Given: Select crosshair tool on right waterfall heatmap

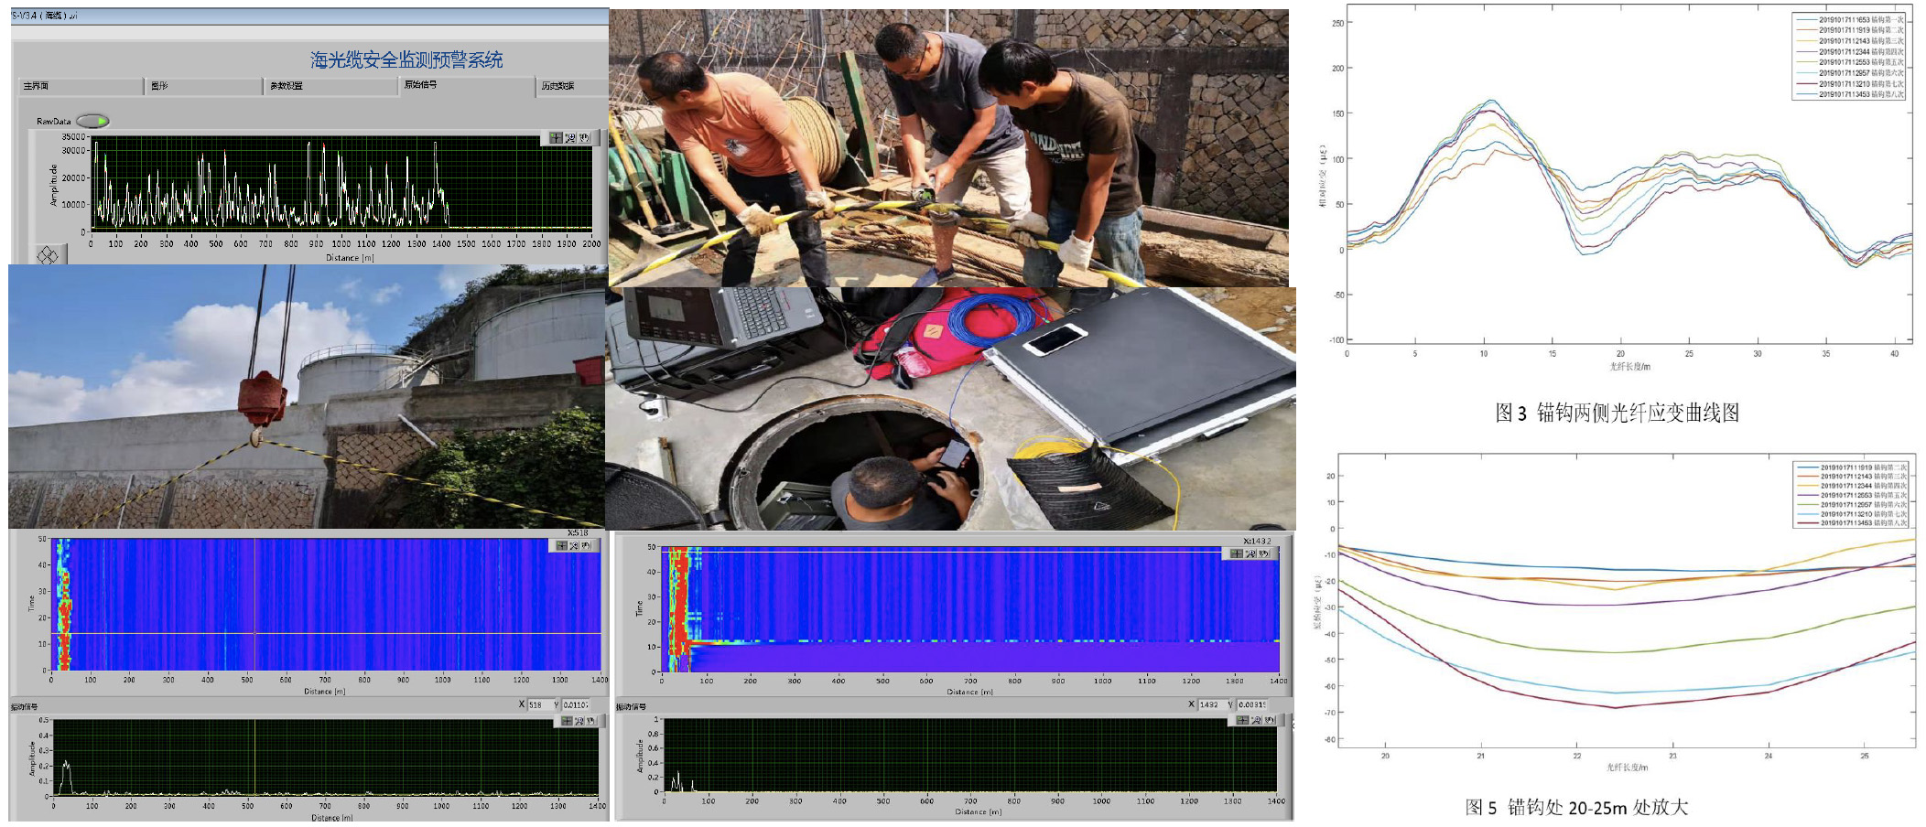Looking at the screenshot, I should click(1237, 553).
